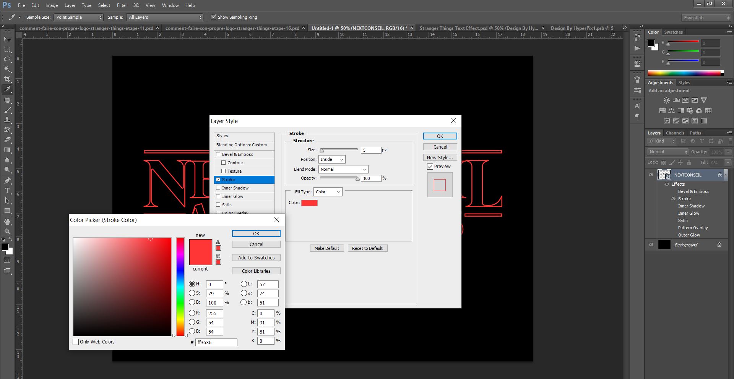Viewport: 734px width, 379px height.
Task: Open the Paragraph panel icon
Action: 637,117
